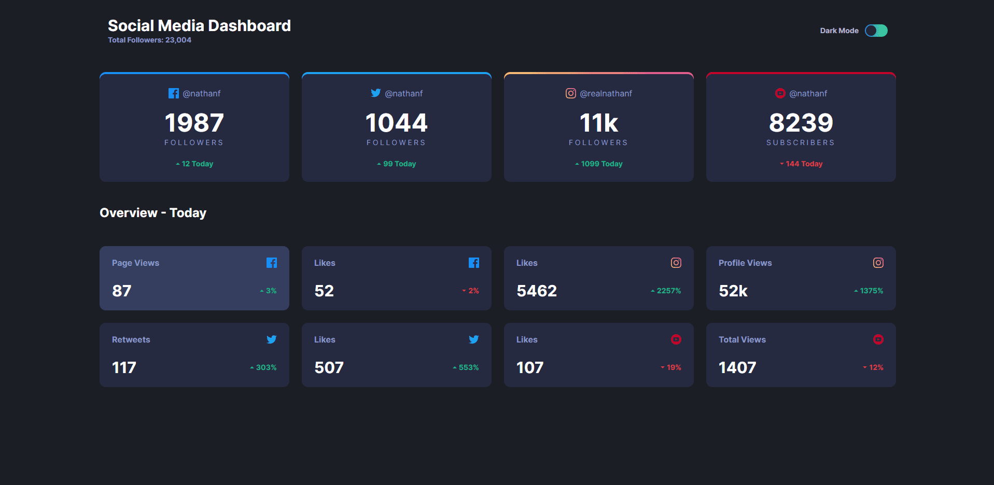Click YouTube icon in Likes 107 card
The height and width of the screenshot is (485, 994).
pos(676,339)
